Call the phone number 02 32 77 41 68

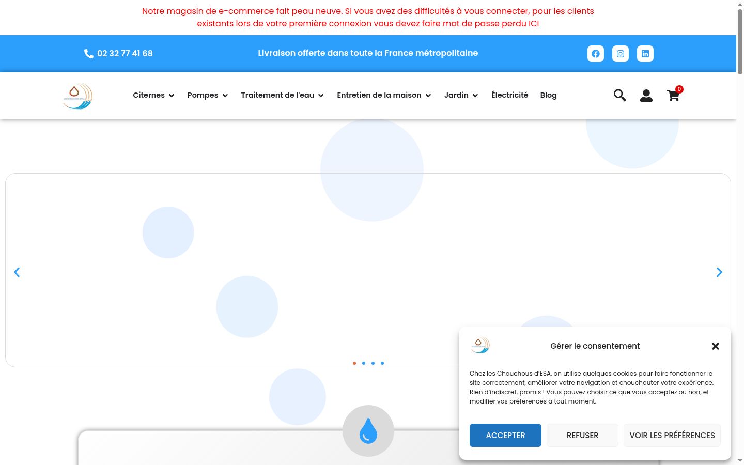coord(125,53)
